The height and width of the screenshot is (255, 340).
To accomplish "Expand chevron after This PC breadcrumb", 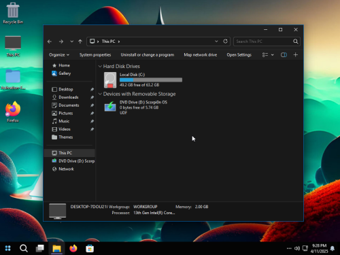I will pyautogui.click(x=119, y=41).
